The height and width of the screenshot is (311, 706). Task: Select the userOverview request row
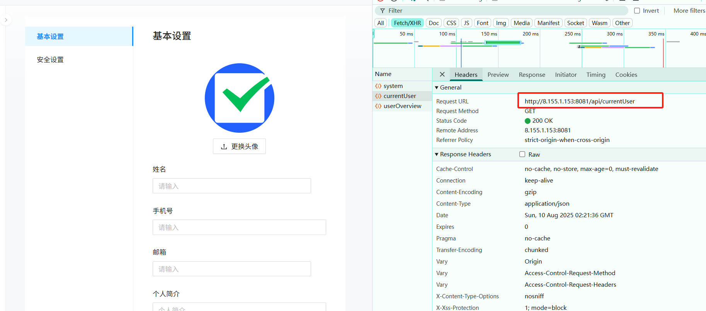402,106
